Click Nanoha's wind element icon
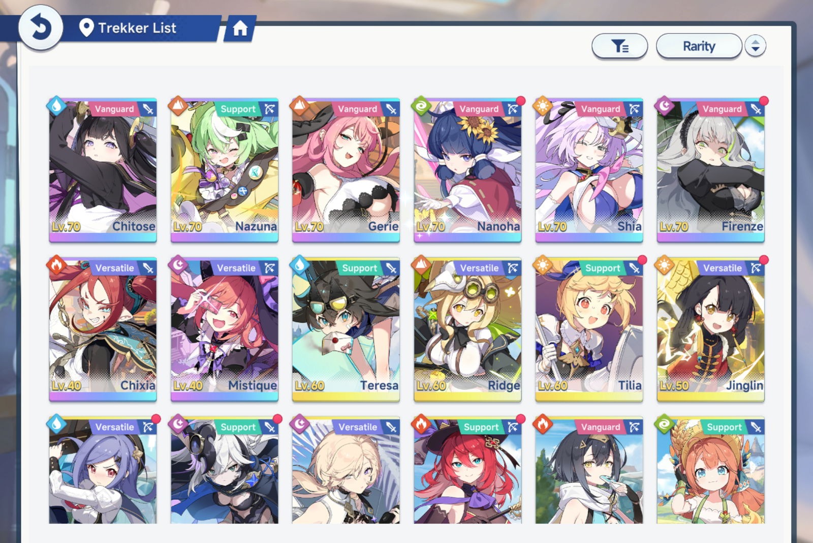Screen dimensions: 813x543 pos(421,106)
